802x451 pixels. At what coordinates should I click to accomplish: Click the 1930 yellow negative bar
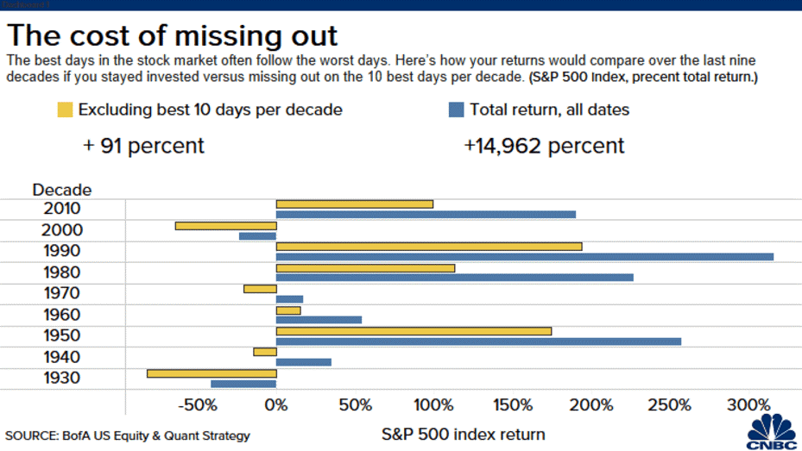212,373
